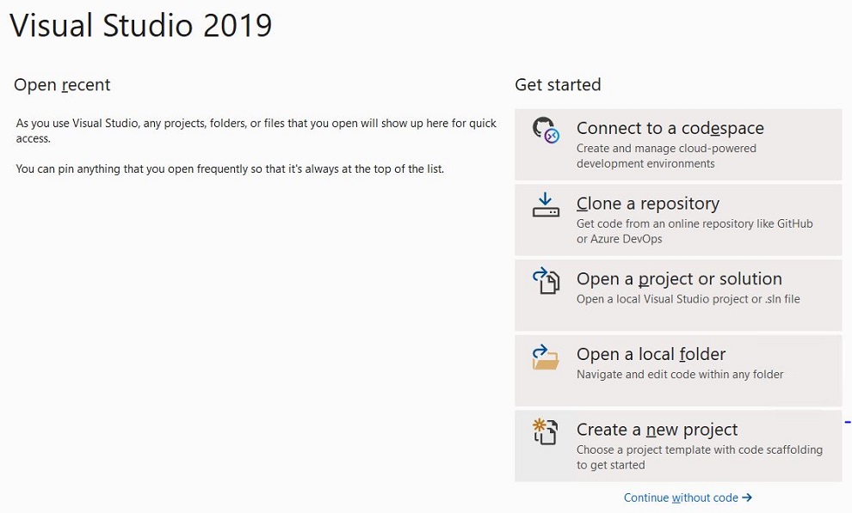
Task: Click the Create a new project icon
Action: tap(546, 431)
